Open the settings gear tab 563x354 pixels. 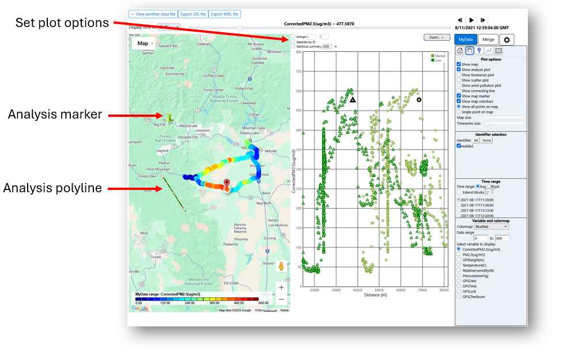coord(507,40)
